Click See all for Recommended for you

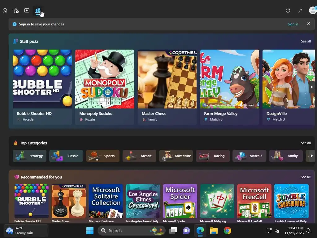305,177
